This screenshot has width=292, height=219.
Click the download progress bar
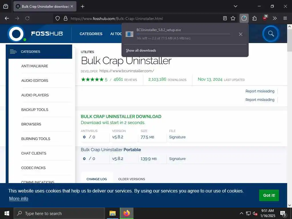183,34
